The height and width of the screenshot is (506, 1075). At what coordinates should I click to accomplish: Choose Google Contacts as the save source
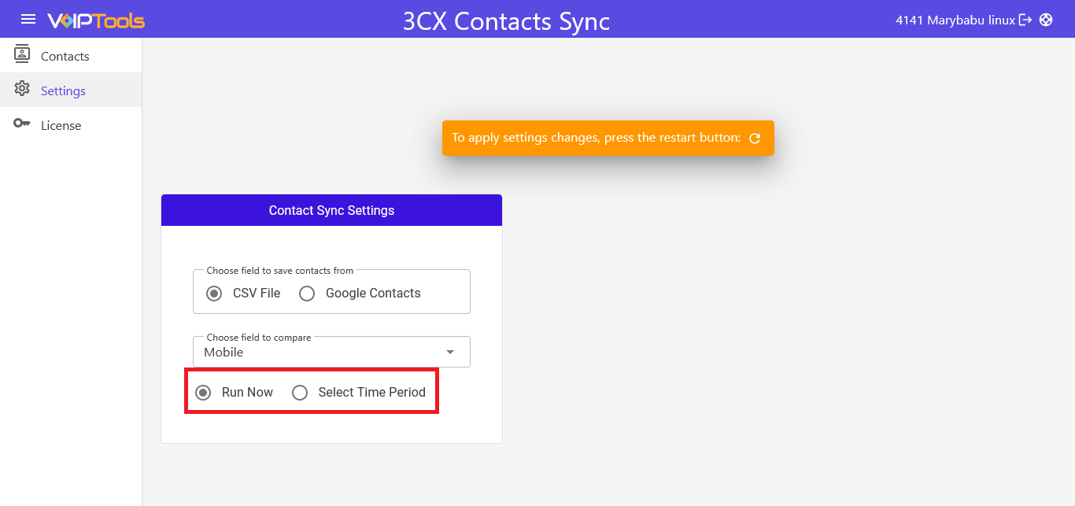307,293
